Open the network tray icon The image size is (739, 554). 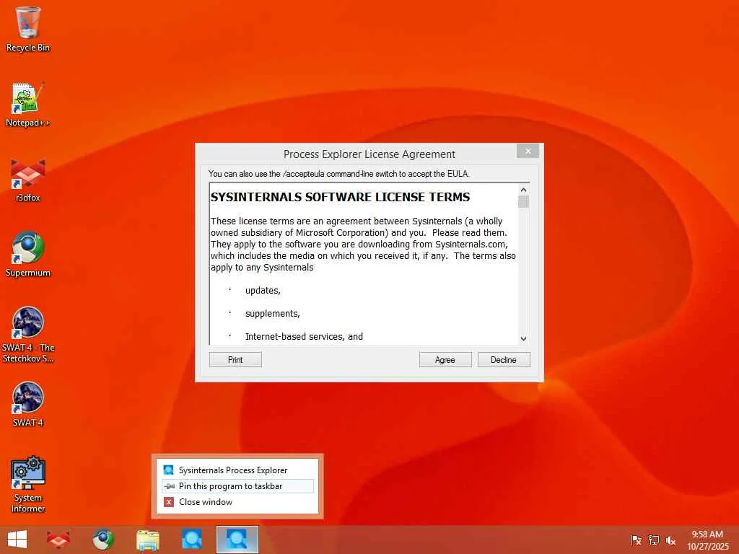(654, 540)
